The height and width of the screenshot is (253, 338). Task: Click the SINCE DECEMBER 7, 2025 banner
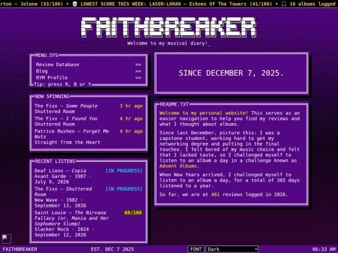232,73
